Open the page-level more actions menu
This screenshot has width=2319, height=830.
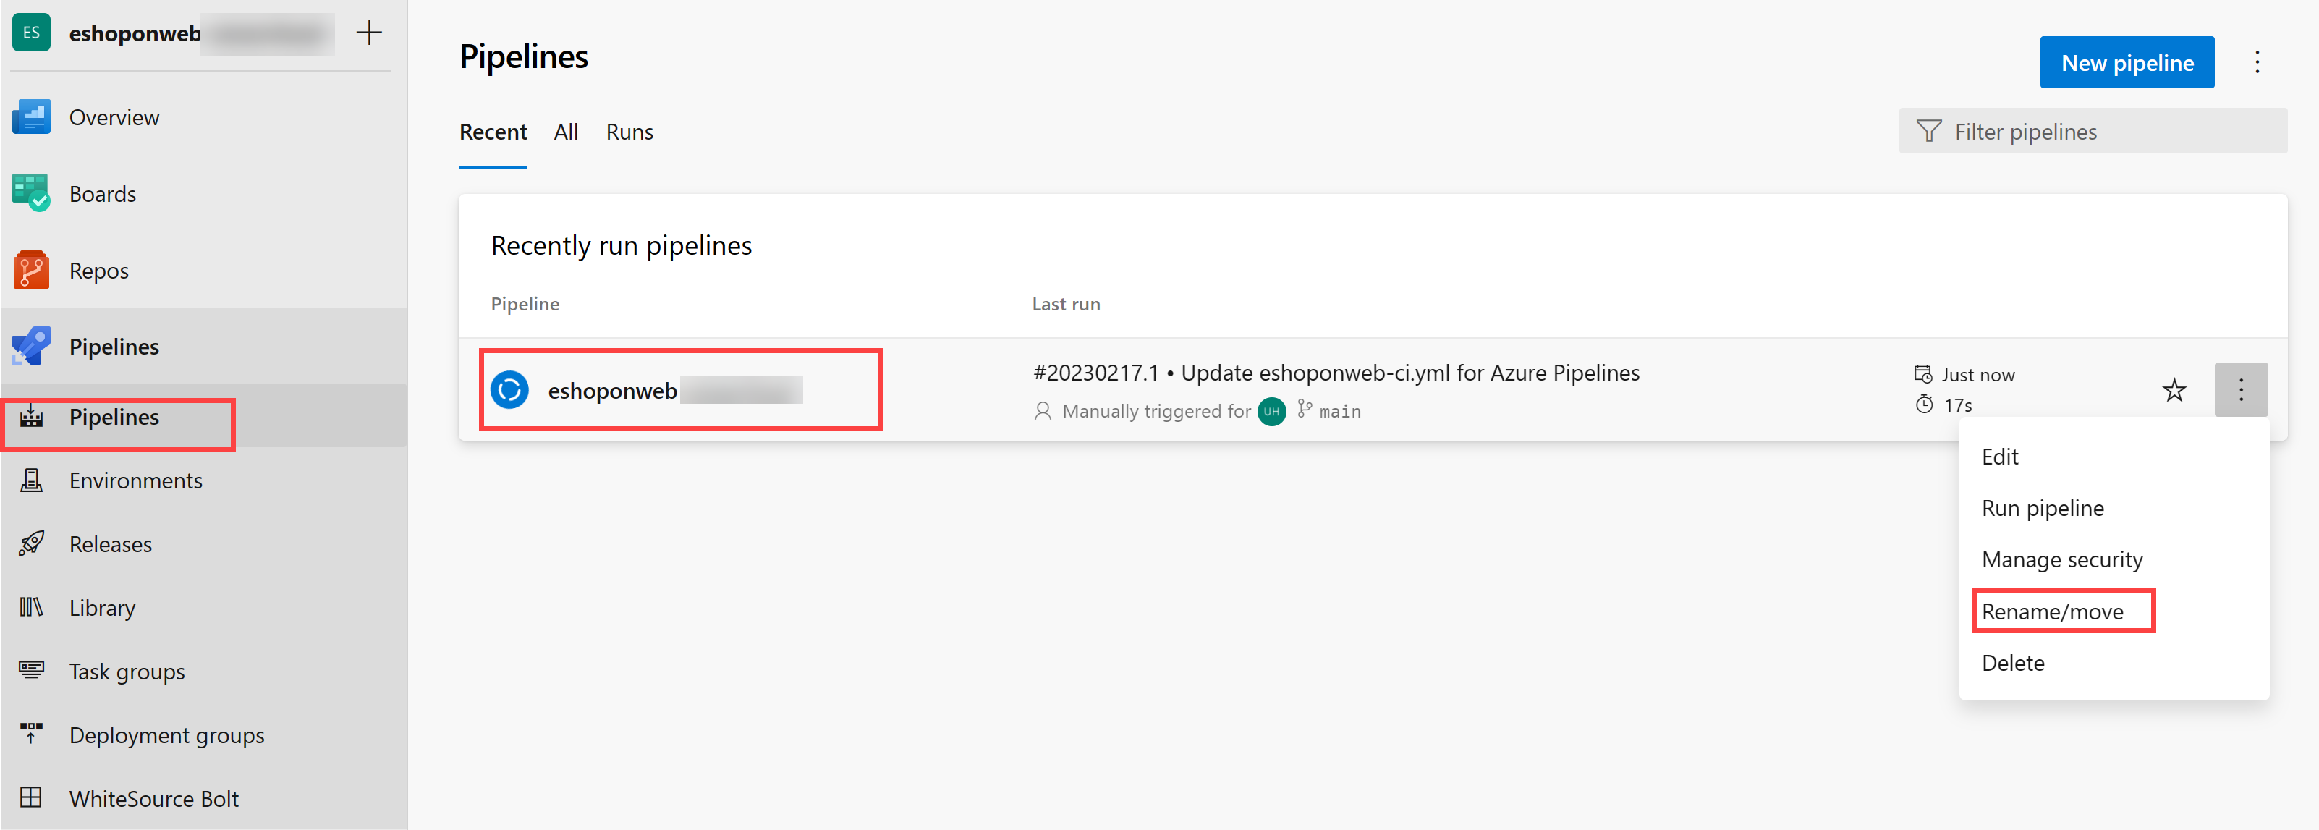(2257, 62)
